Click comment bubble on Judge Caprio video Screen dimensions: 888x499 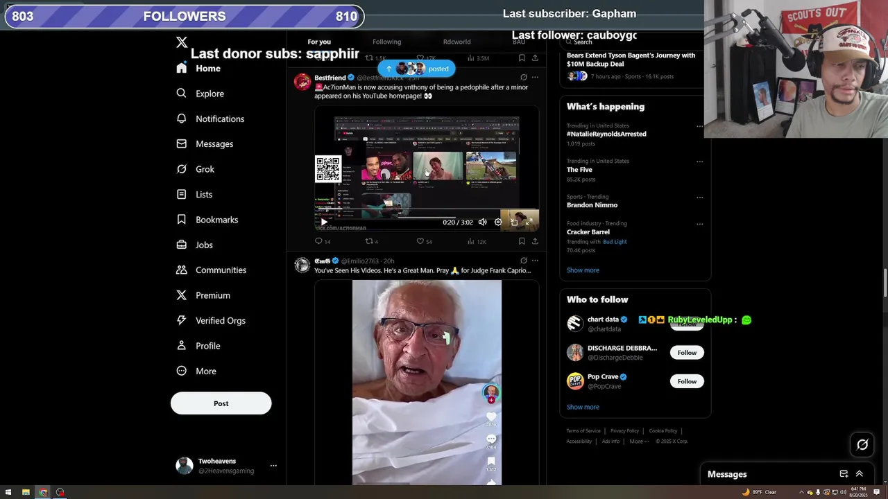tap(491, 439)
